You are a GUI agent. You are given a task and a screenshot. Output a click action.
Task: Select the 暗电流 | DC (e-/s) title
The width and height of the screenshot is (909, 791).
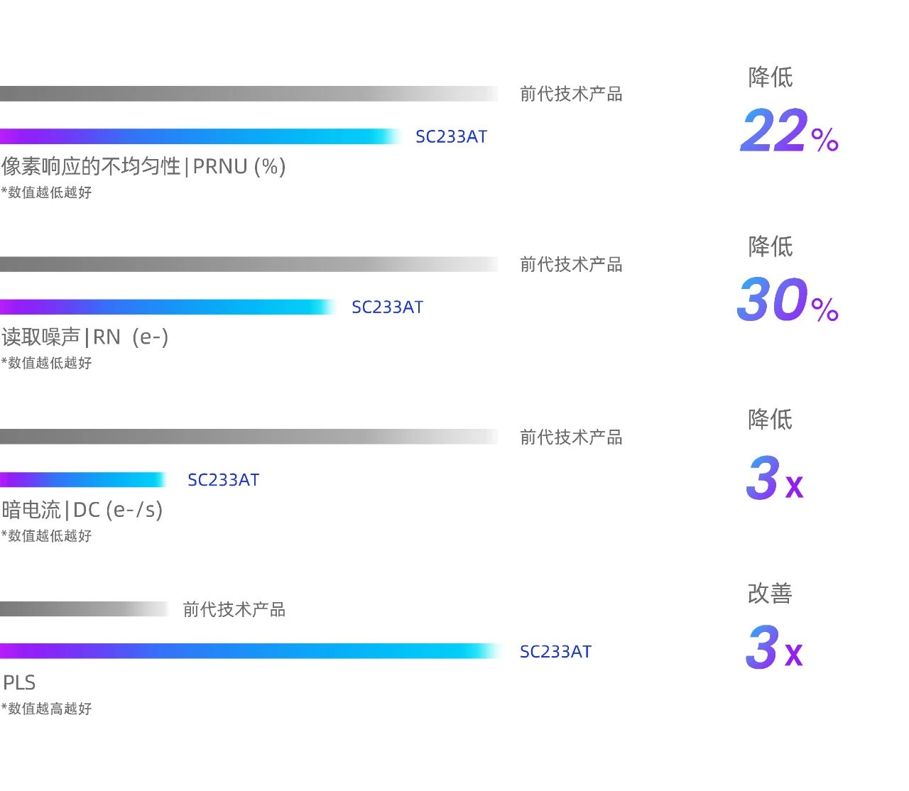point(82,510)
